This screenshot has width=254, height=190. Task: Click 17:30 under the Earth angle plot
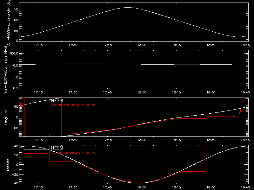tap(73, 45)
